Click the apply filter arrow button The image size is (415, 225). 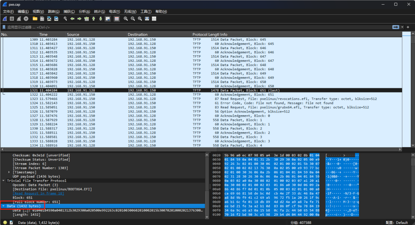pyautogui.click(x=395, y=27)
